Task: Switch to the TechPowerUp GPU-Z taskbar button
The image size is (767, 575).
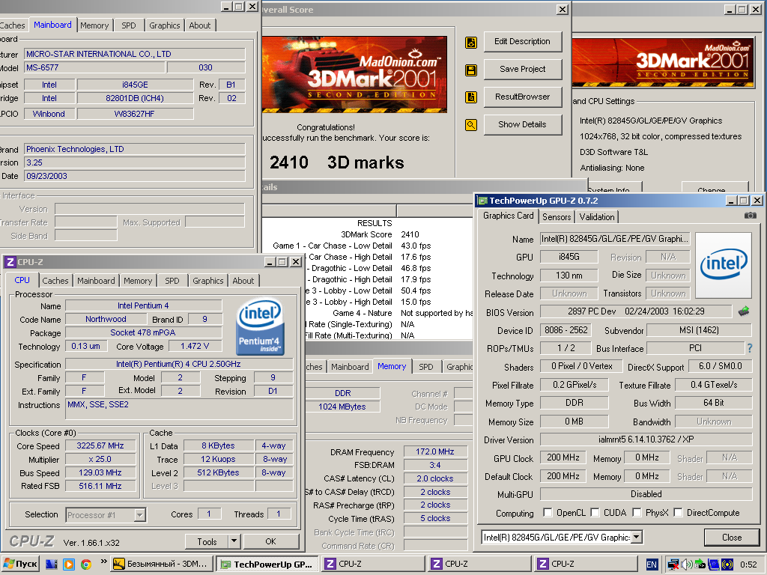Action: pyautogui.click(x=267, y=565)
